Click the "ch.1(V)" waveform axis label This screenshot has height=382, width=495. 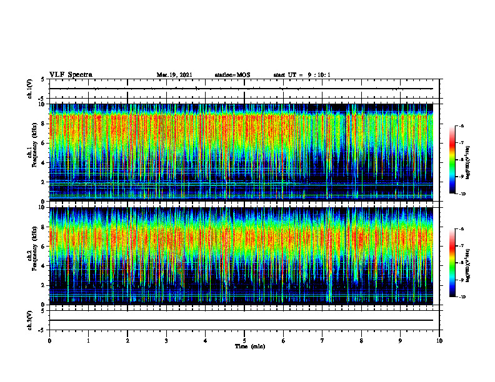[30, 89]
